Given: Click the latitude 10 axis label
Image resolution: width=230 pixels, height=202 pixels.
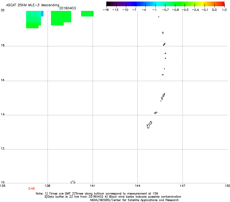Looking at the screenshot, I should [2, 182].
